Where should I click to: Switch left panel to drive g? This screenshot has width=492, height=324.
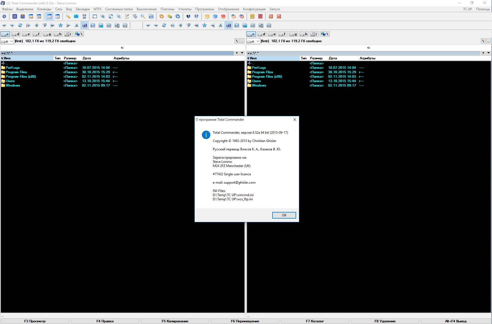[x=48, y=34]
